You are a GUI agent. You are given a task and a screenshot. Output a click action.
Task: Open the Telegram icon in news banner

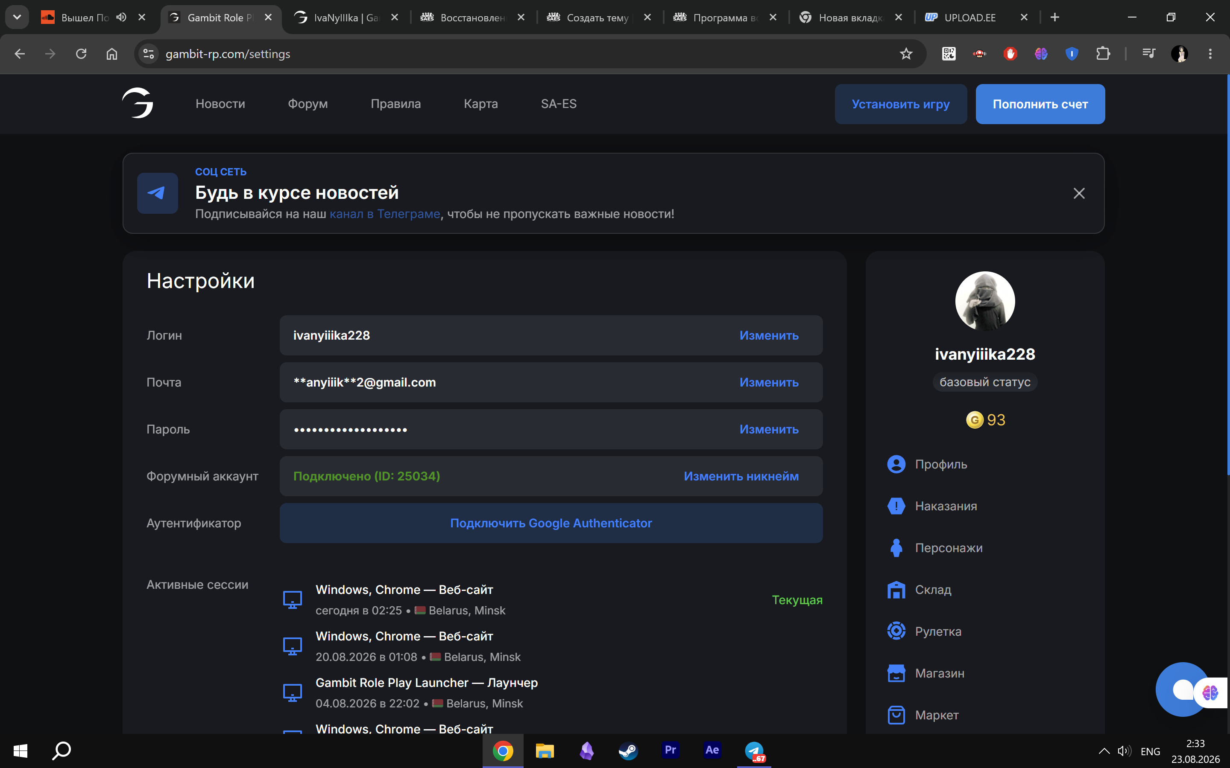click(x=158, y=193)
